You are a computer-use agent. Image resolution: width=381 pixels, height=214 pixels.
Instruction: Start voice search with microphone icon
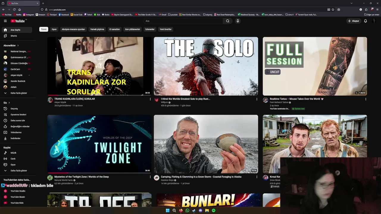238,21
